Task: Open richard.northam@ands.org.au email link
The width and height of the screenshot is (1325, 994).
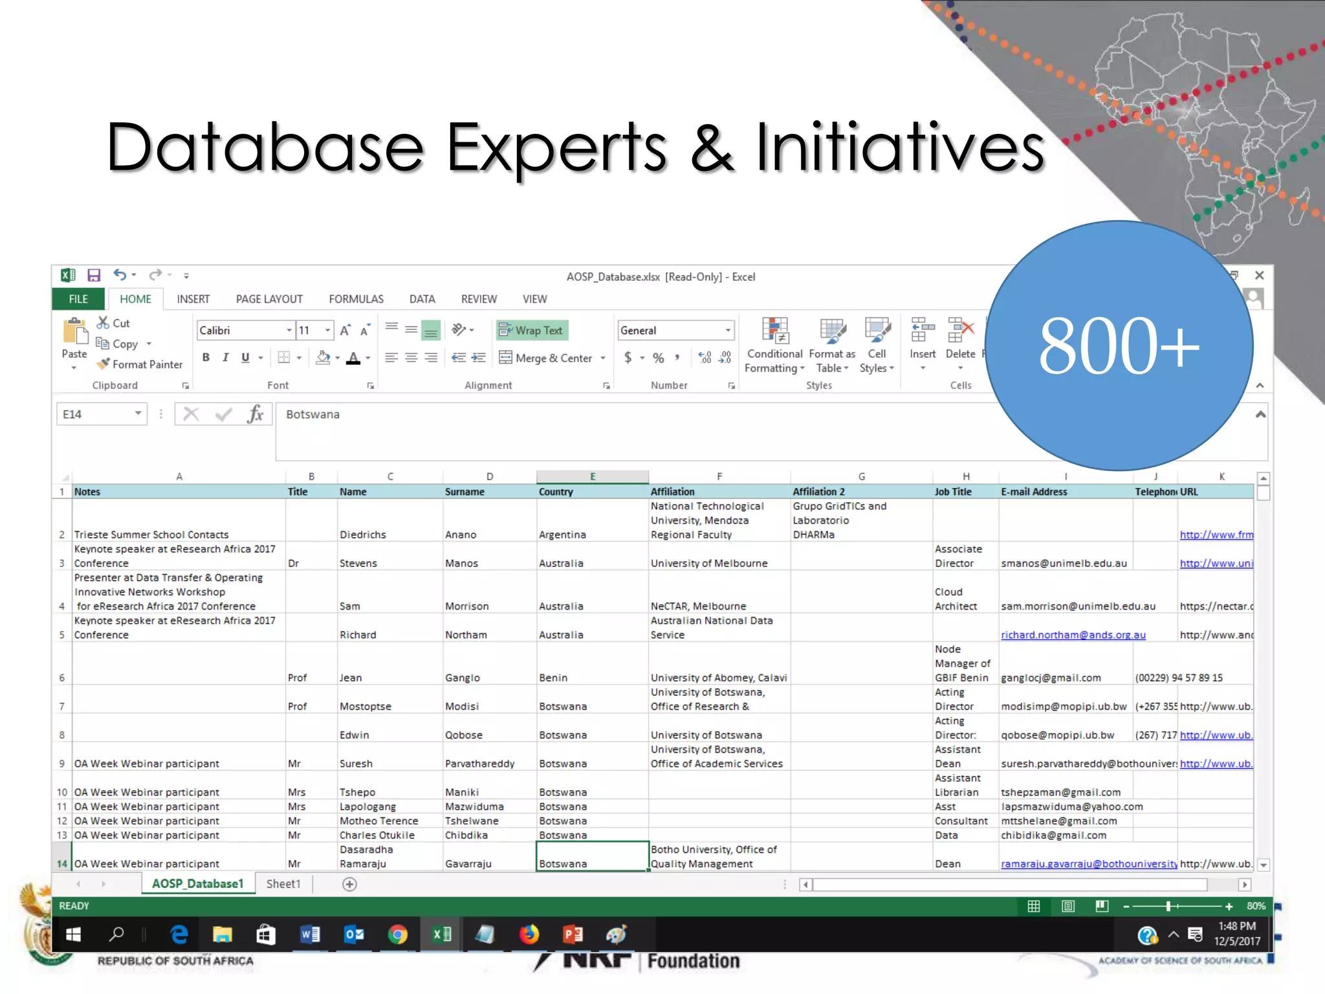Action: click(1073, 635)
